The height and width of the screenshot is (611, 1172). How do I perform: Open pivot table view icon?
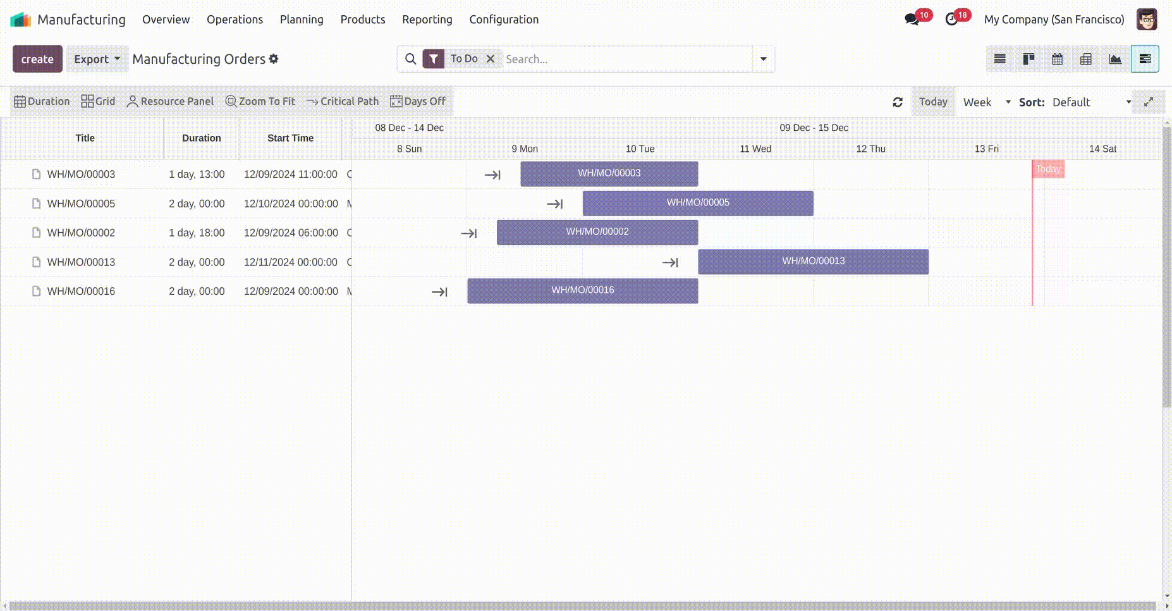point(1086,59)
